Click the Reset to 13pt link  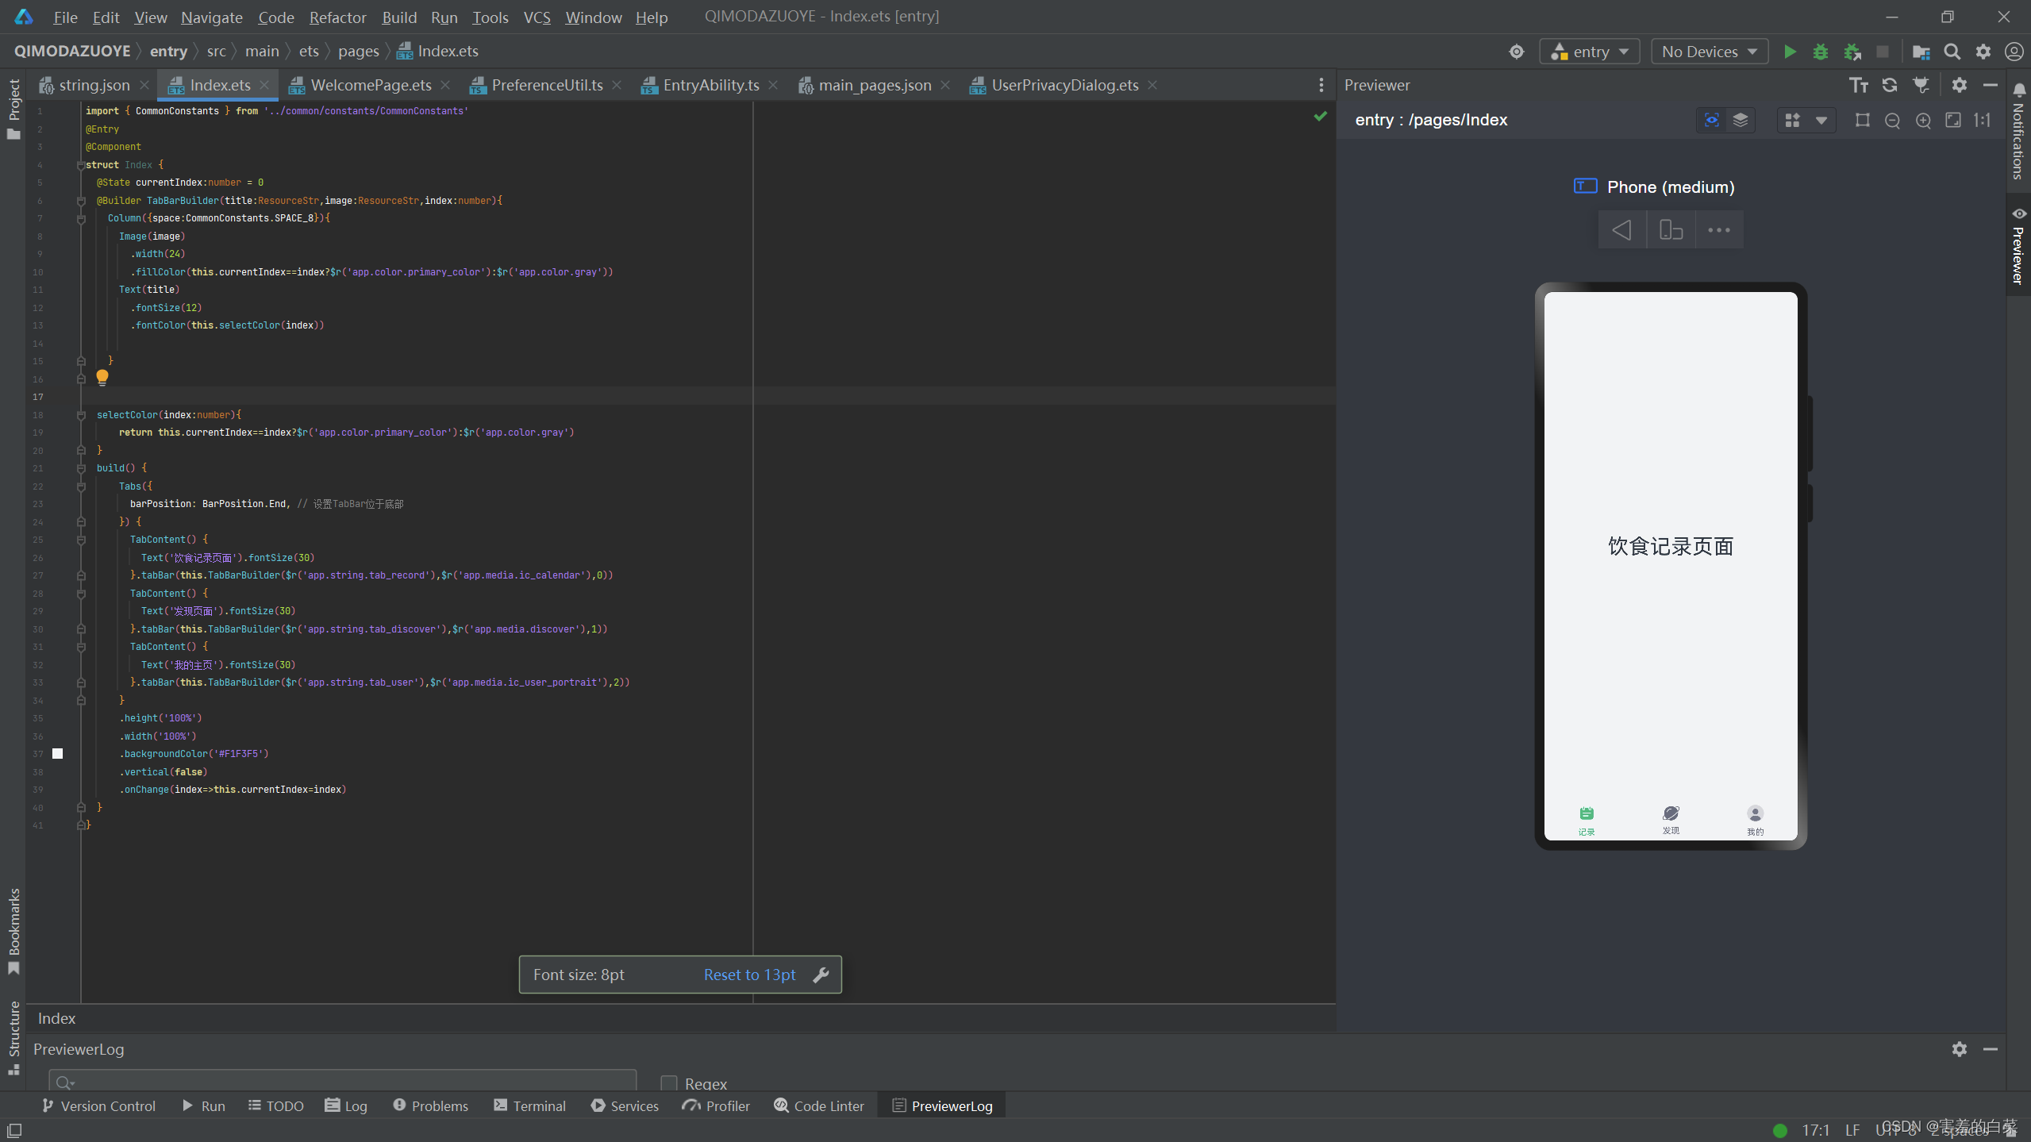pyautogui.click(x=749, y=975)
